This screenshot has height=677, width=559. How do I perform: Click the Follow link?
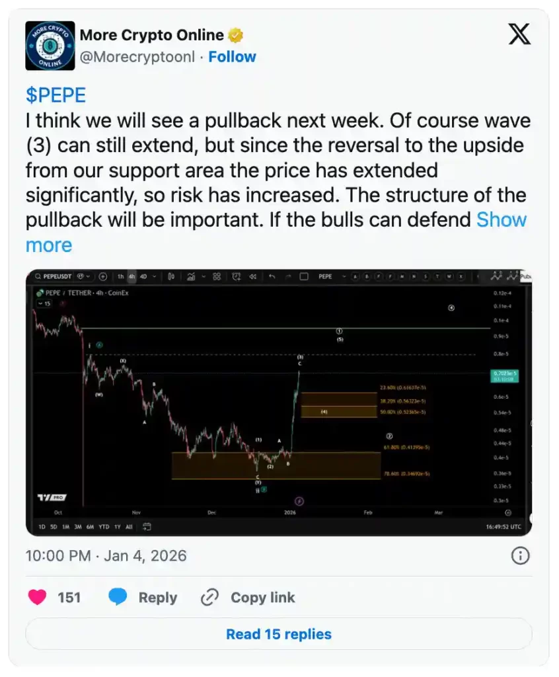click(232, 57)
